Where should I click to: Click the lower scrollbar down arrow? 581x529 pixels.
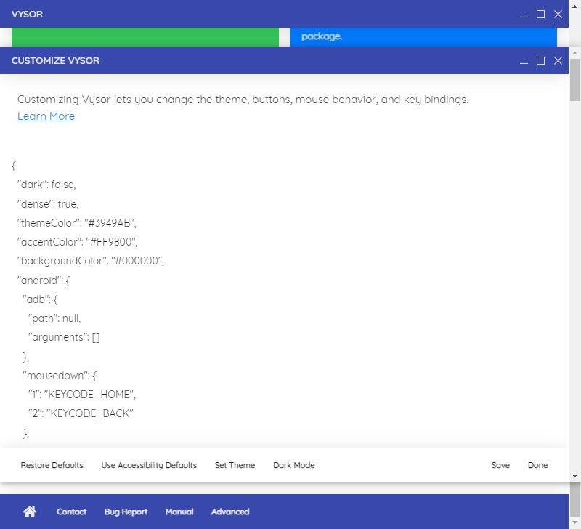574,522
